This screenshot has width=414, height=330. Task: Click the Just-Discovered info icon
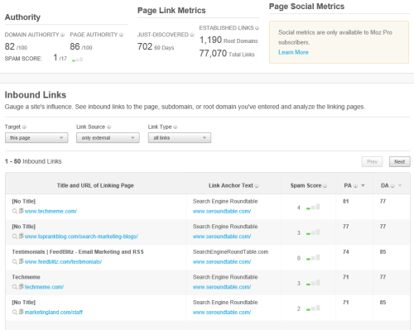(x=192, y=35)
